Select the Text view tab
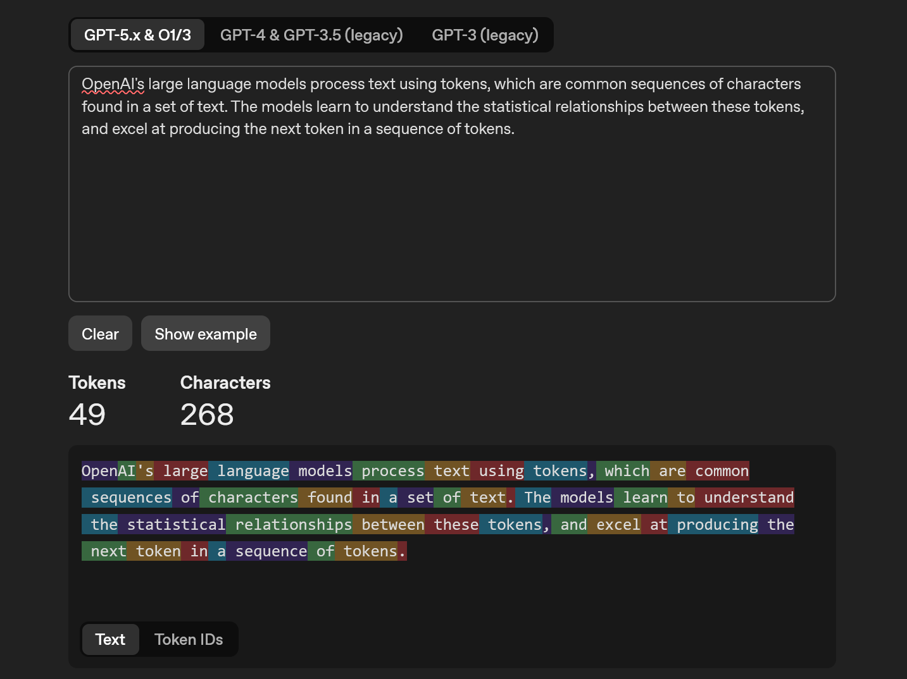The width and height of the screenshot is (907, 679). click(x=110, y=639)
